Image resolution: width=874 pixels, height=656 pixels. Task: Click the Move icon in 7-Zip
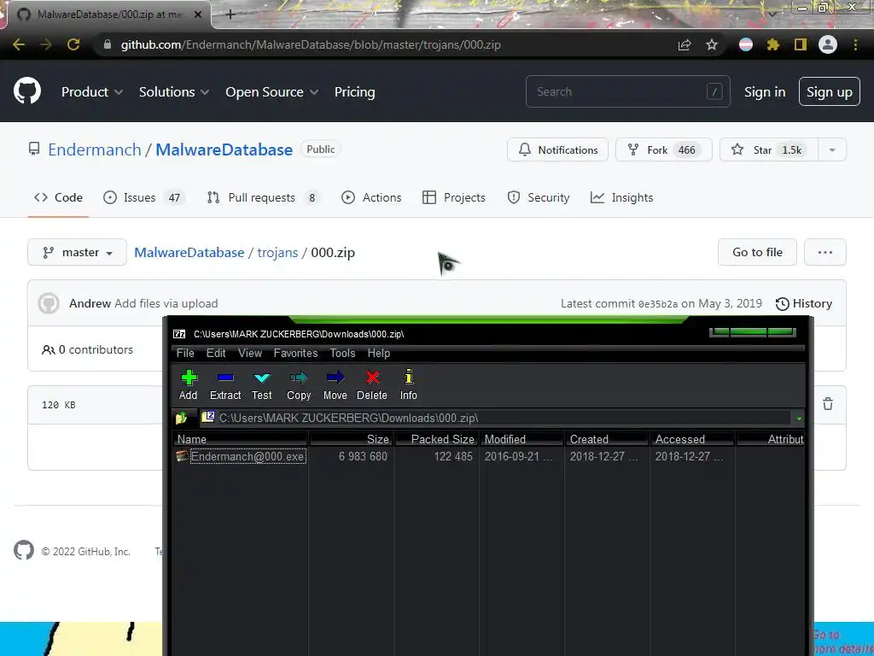tap(335, 378)
